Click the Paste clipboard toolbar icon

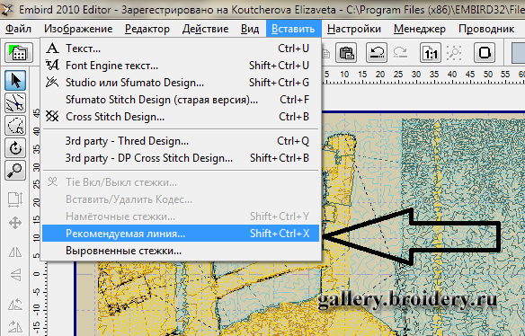point(346,52)
